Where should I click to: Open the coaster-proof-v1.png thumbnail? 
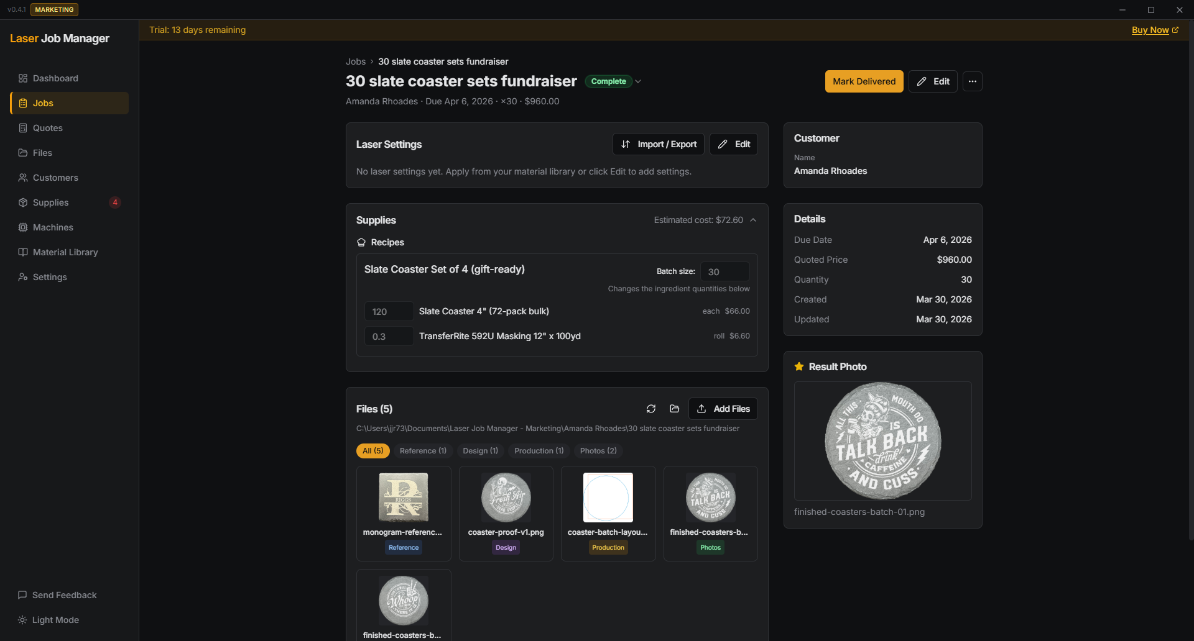pos(506,498)
